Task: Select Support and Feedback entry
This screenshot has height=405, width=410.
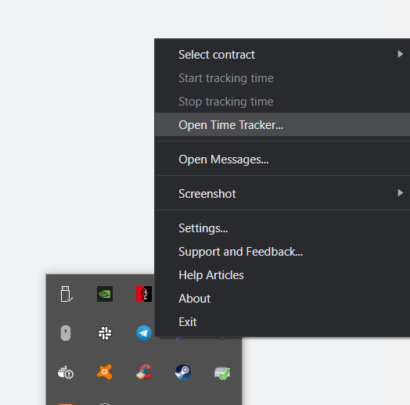Action: pyautogui.click(x=282, y=252)
